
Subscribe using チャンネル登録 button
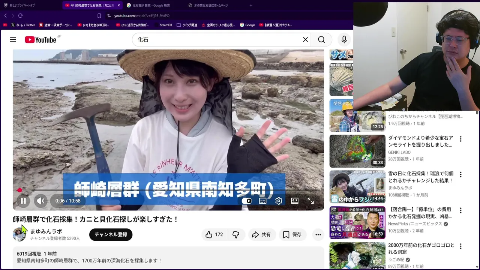[111, 235]
